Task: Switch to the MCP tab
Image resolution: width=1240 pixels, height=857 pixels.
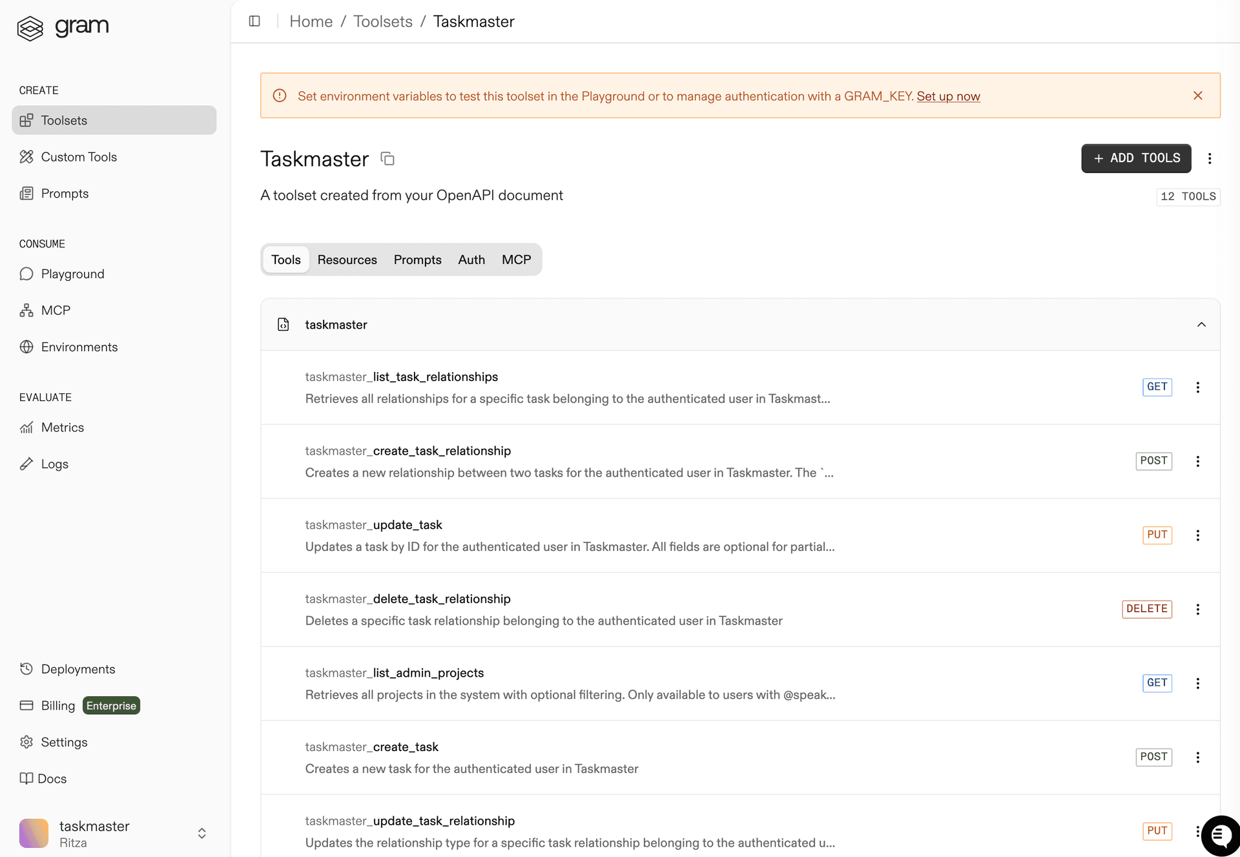Action: click(x=516, y=259)
